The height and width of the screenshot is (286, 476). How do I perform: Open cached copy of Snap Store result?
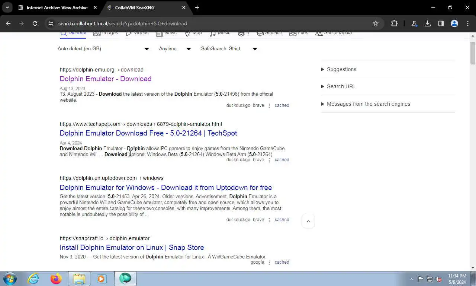tap(282, 262)
